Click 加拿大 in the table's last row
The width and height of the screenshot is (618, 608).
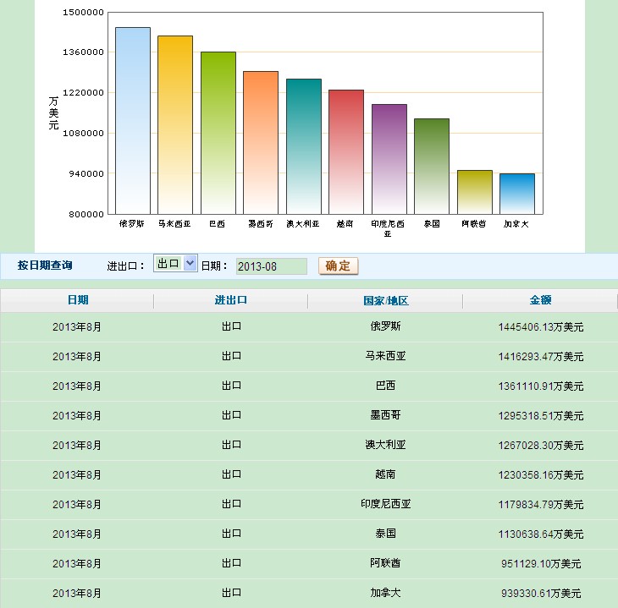pos(385,593)
